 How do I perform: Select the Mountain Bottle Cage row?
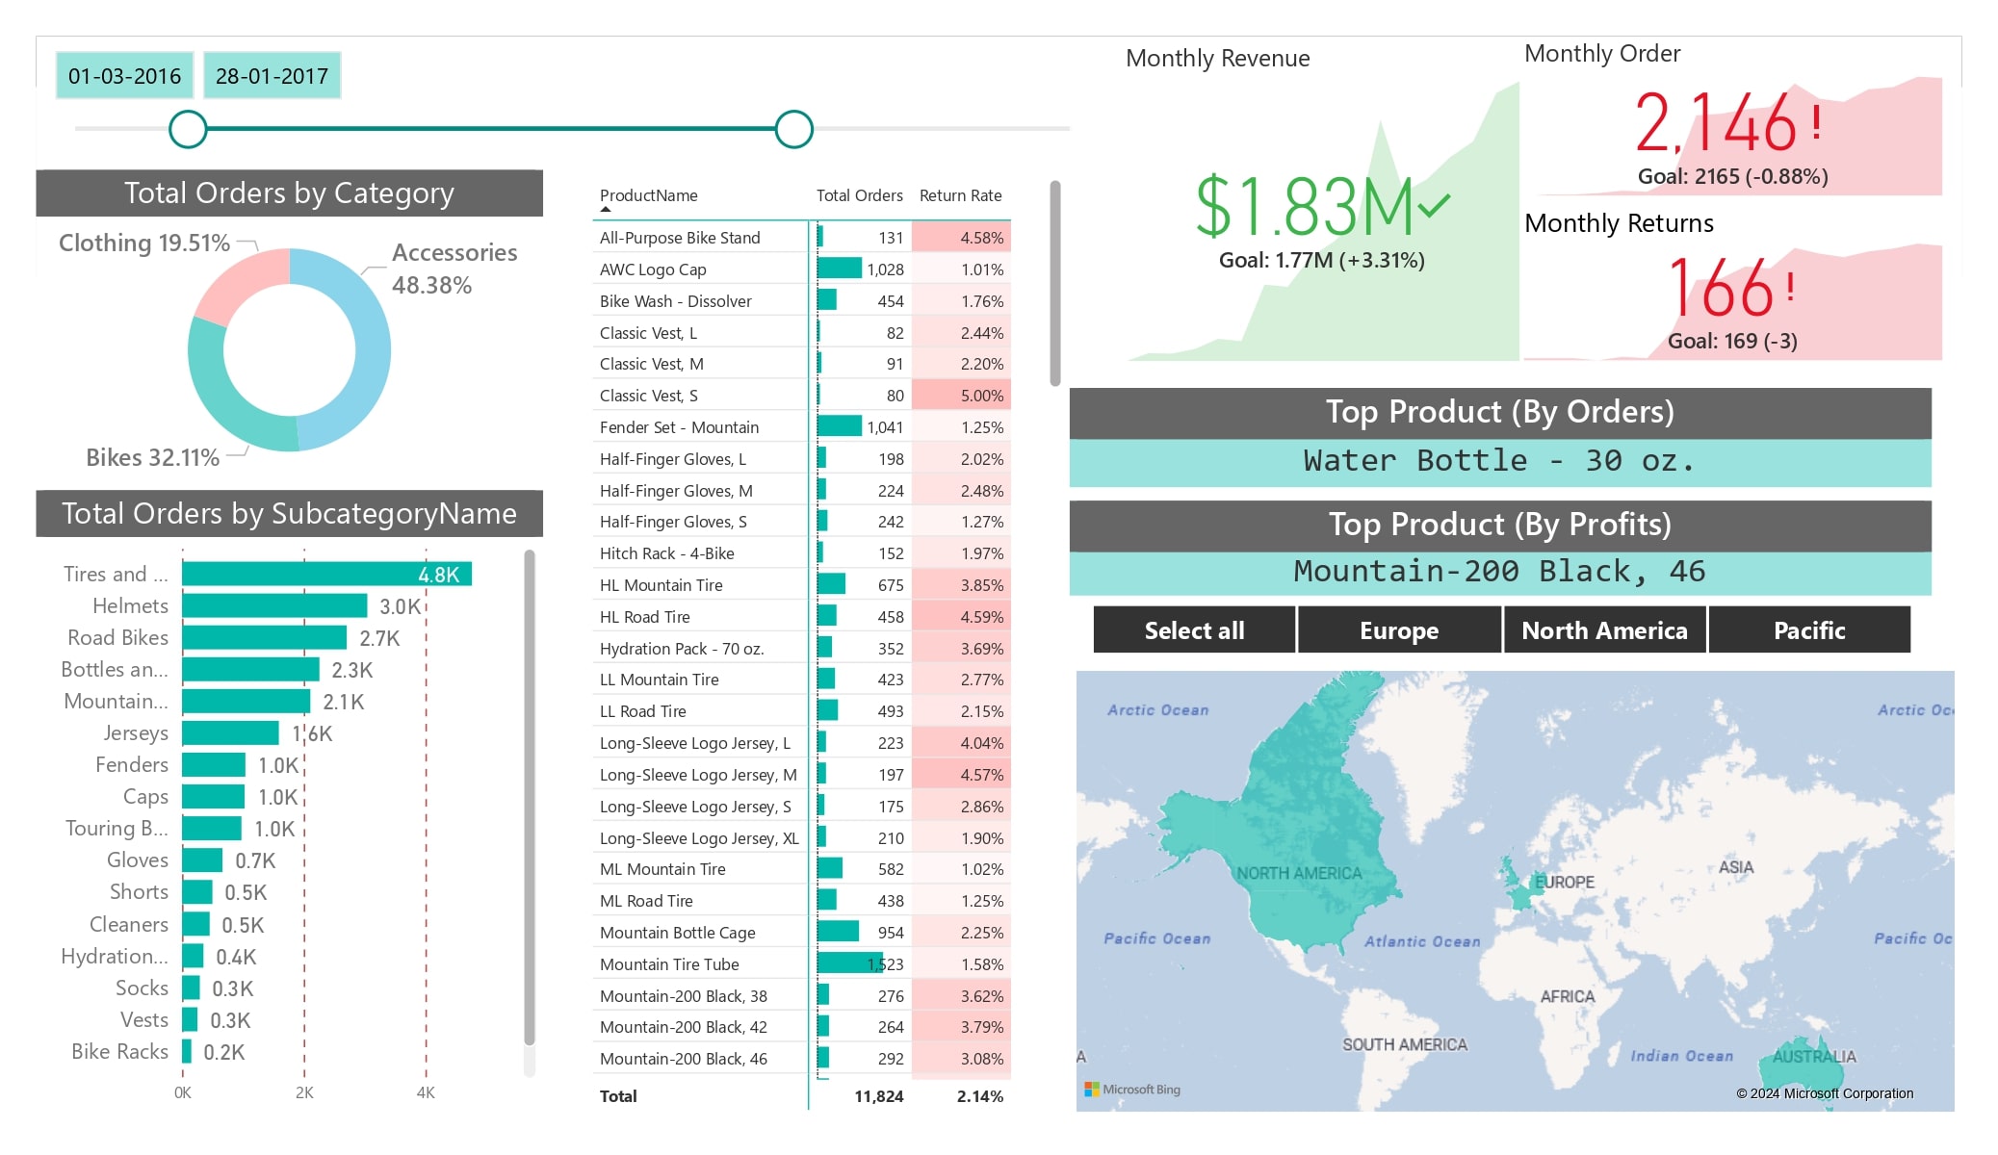[801, 933]
